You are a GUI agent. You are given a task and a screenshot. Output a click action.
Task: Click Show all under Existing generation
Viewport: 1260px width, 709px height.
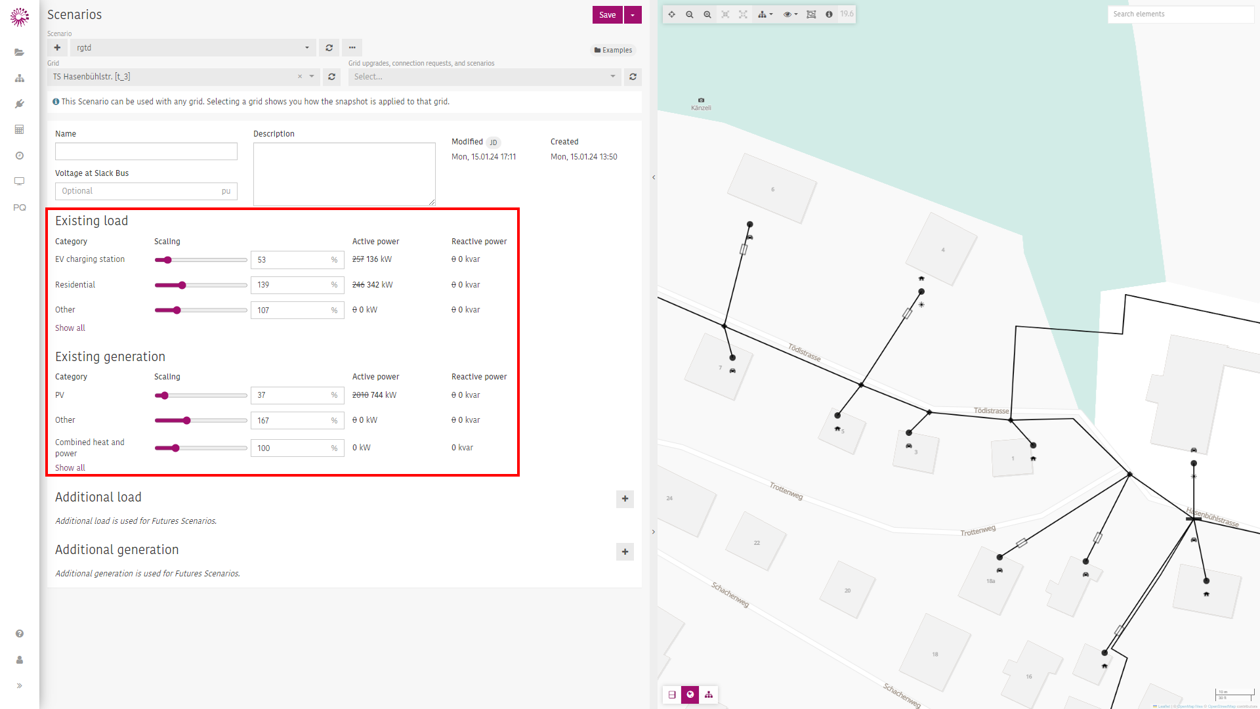tap(70, 468)
